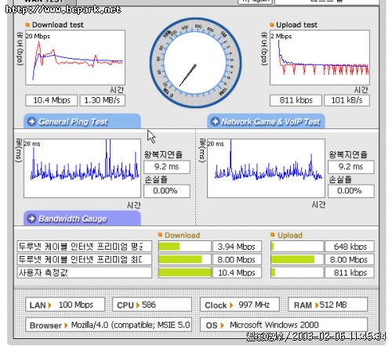Click the orange arrow after Browser label
Screen dimensions: 392x346
(66, 326)
